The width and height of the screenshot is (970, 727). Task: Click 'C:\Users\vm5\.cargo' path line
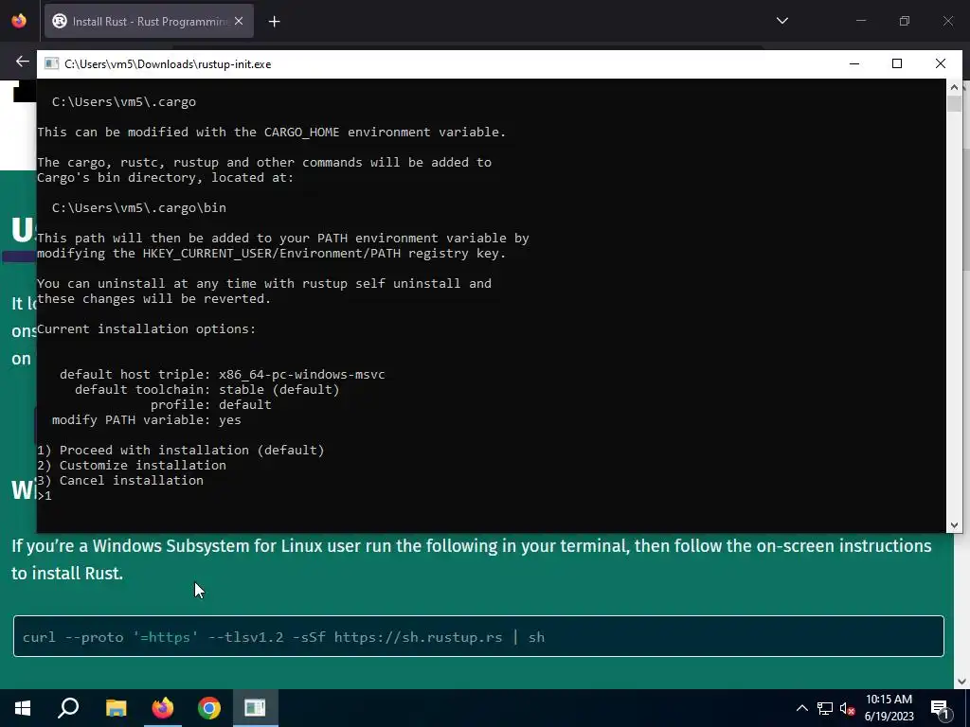click(124, 102)
